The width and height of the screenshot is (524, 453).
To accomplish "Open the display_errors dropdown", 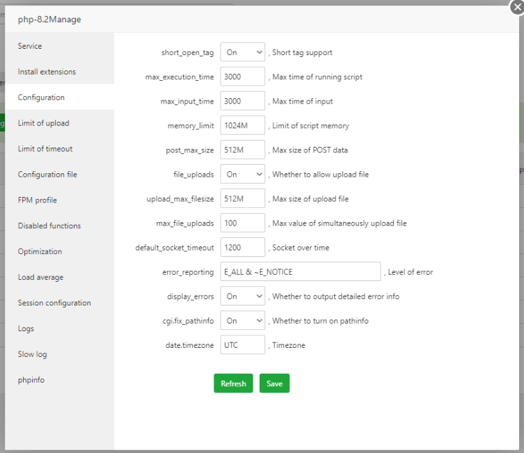I will click(x=242, y=296).
